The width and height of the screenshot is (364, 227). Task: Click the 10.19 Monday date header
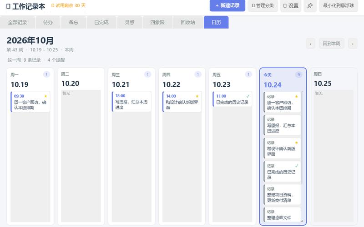(20, 84)
